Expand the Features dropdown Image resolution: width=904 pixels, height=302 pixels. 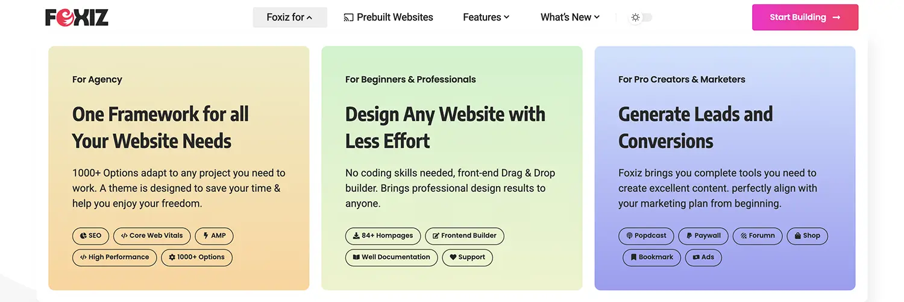tap(486, 17)
